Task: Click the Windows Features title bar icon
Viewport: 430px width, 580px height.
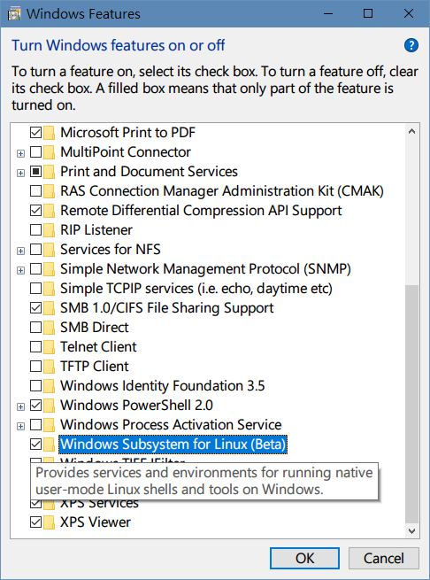Action: (13, 14)
